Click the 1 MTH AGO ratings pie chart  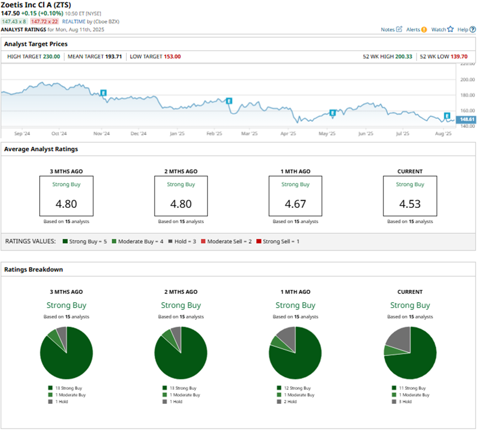[x=296, y=353]
